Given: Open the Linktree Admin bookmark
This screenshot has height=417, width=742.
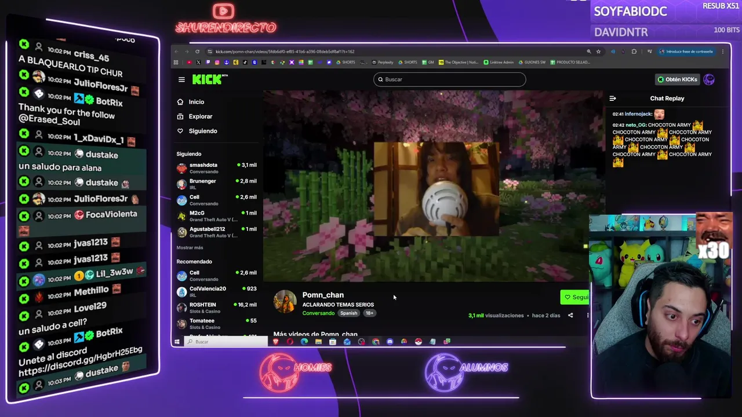Looking at the screenshot, I should [x=499, y=62].
